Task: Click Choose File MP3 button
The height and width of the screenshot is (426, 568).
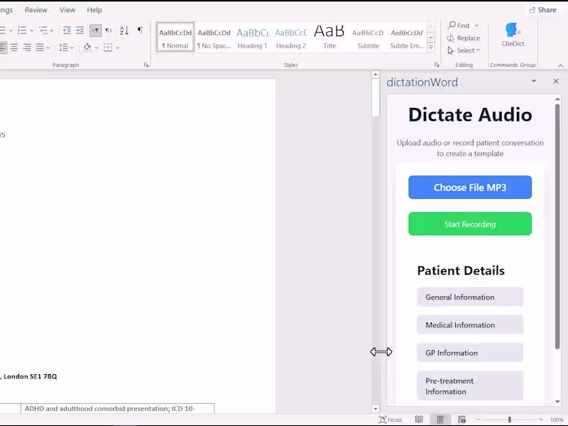Action: (x=470, y=187)
